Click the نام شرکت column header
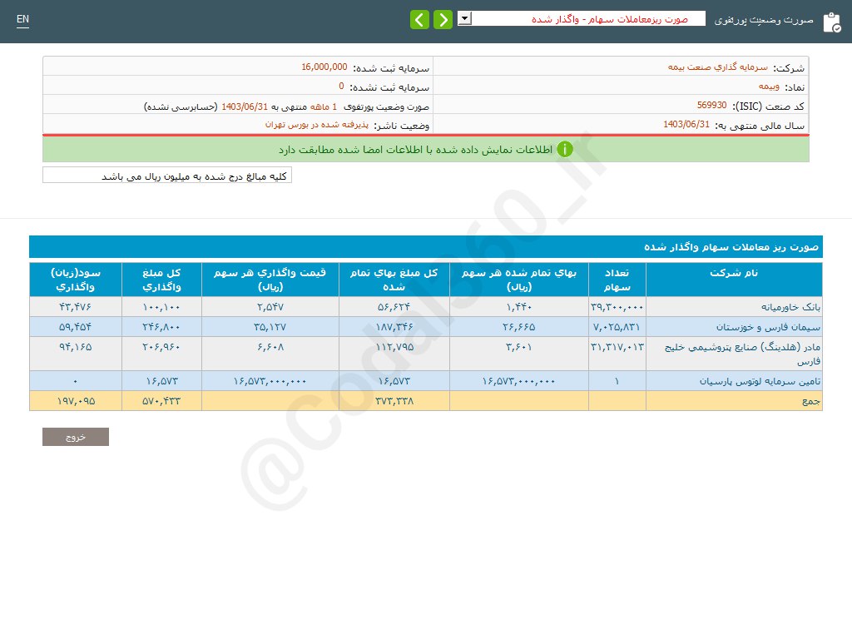The height and width of the screenshot is (639, 852). coord(734,273)
